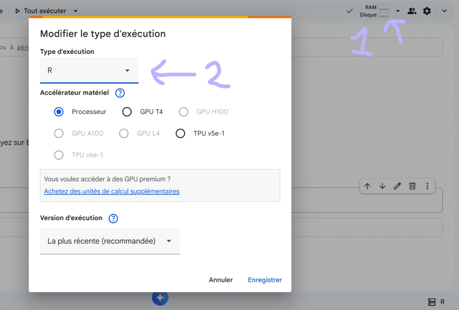Click the Accélérateur matériel help icon

119,93
